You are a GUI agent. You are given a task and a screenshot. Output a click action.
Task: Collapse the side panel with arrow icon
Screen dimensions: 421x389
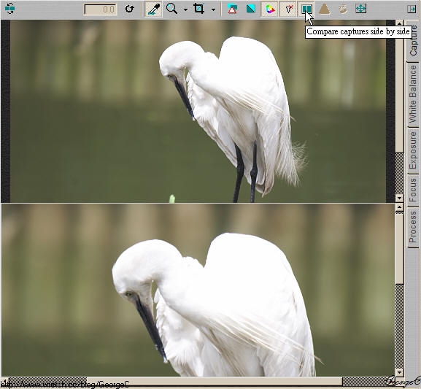pos(412,9)
